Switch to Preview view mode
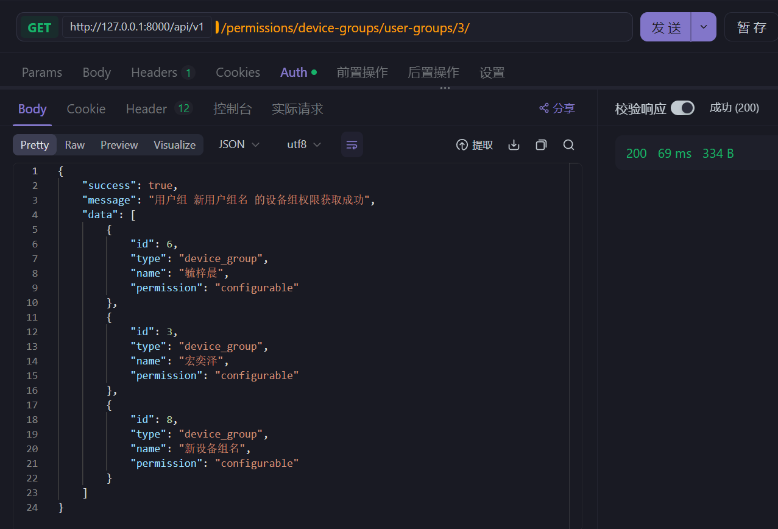 click(119, 144)
